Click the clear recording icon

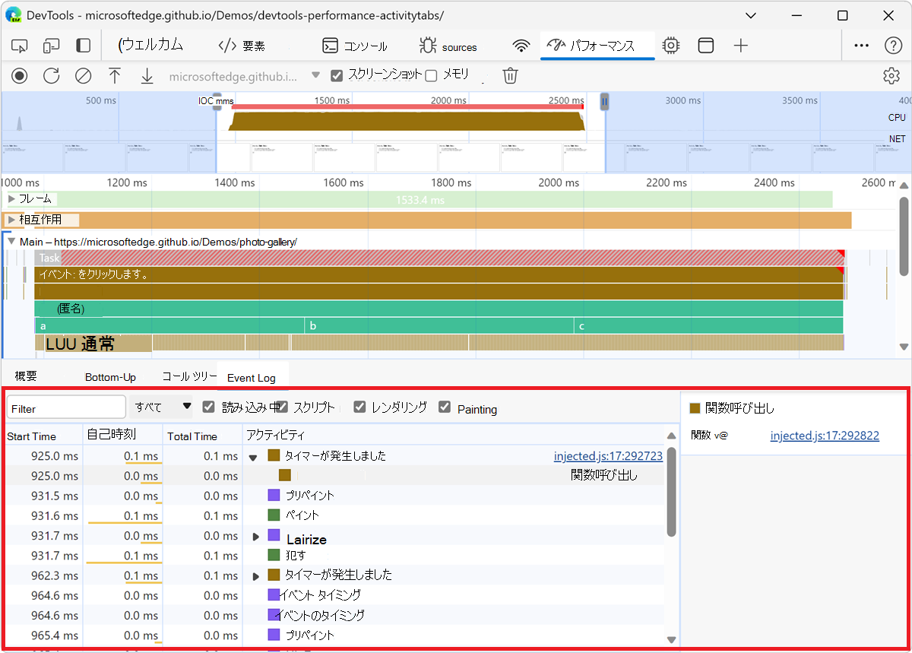(83, 75)
